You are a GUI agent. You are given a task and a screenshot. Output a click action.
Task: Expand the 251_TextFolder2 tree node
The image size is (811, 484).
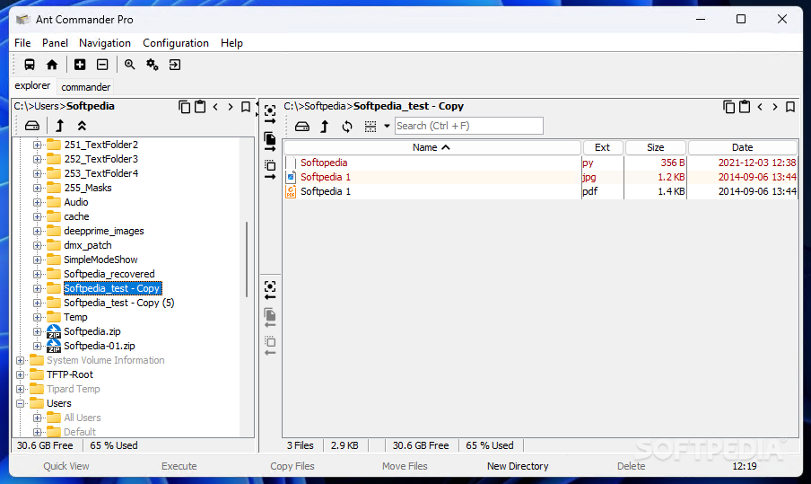(38, 145)
